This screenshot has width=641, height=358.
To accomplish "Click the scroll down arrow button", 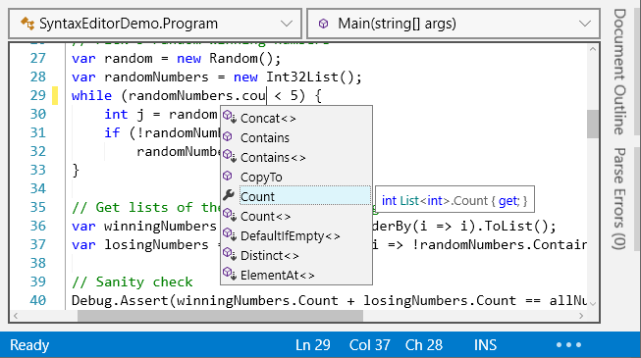I will [x=593, y=303].
